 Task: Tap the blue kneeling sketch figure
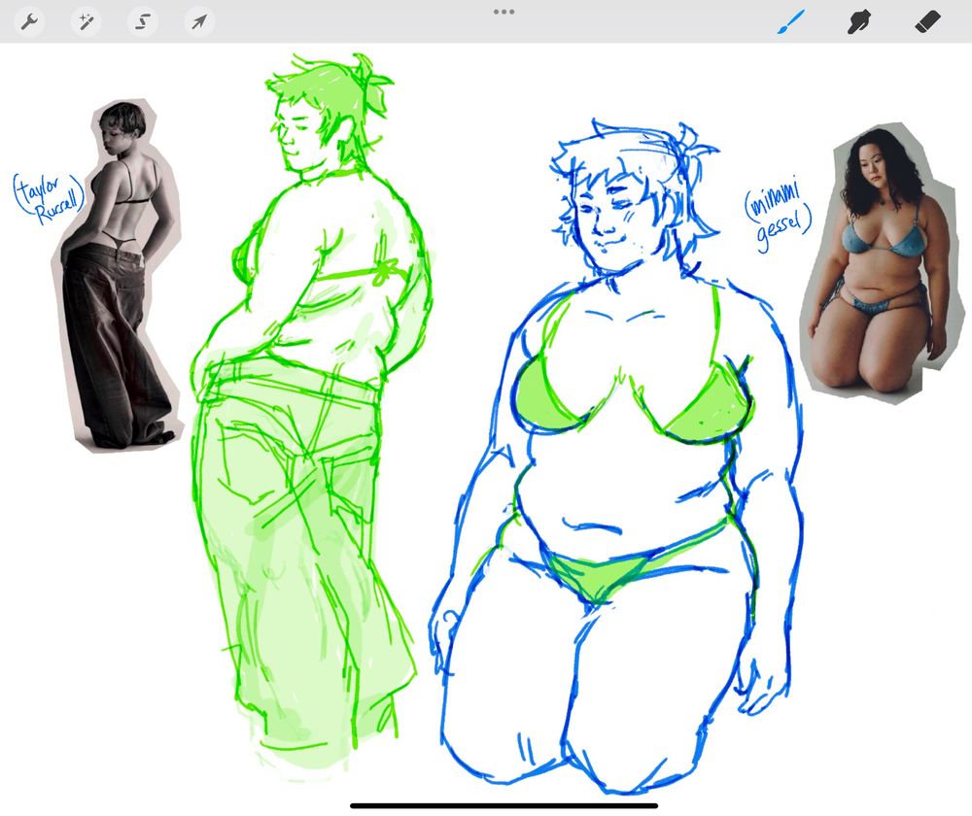tap(603, 486)
